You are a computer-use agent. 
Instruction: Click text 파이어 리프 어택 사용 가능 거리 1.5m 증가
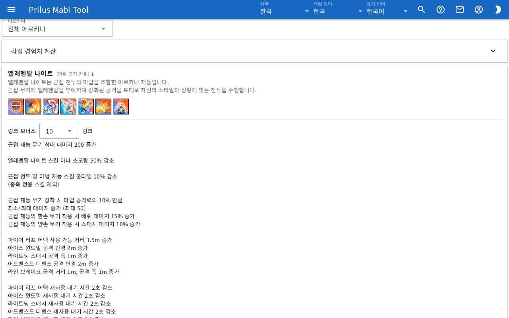click(60, 240)
